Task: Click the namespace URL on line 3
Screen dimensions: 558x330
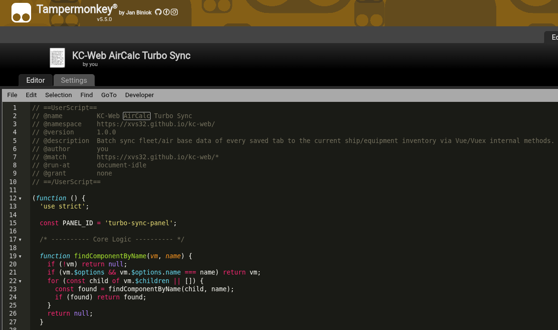Action: pos(156,124)
